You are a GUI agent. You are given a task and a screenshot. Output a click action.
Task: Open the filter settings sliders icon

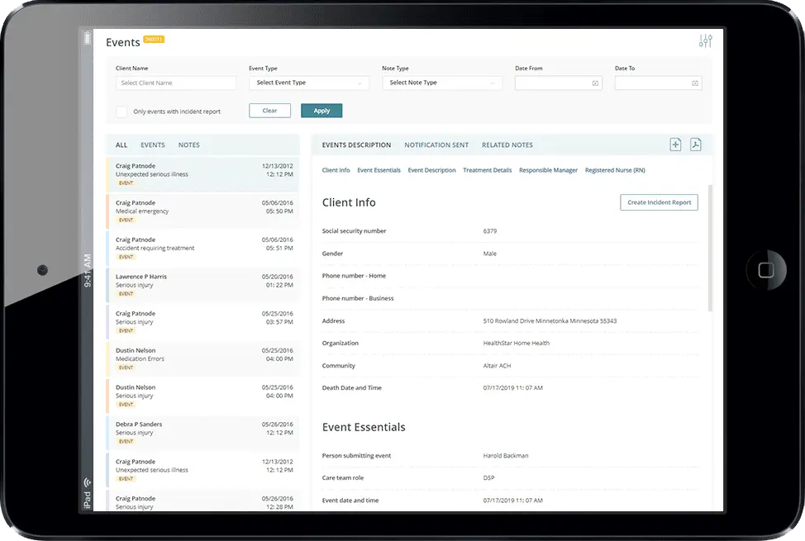tap(705, 41)
